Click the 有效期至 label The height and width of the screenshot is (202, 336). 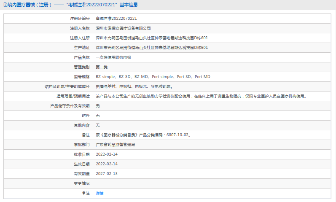82,174
